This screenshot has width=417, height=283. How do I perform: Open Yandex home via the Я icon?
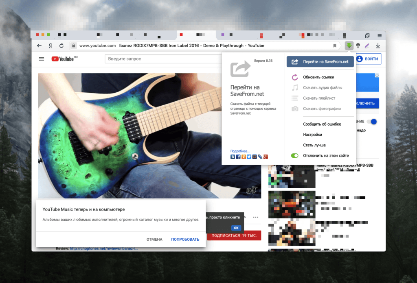[x=50, y=46]
